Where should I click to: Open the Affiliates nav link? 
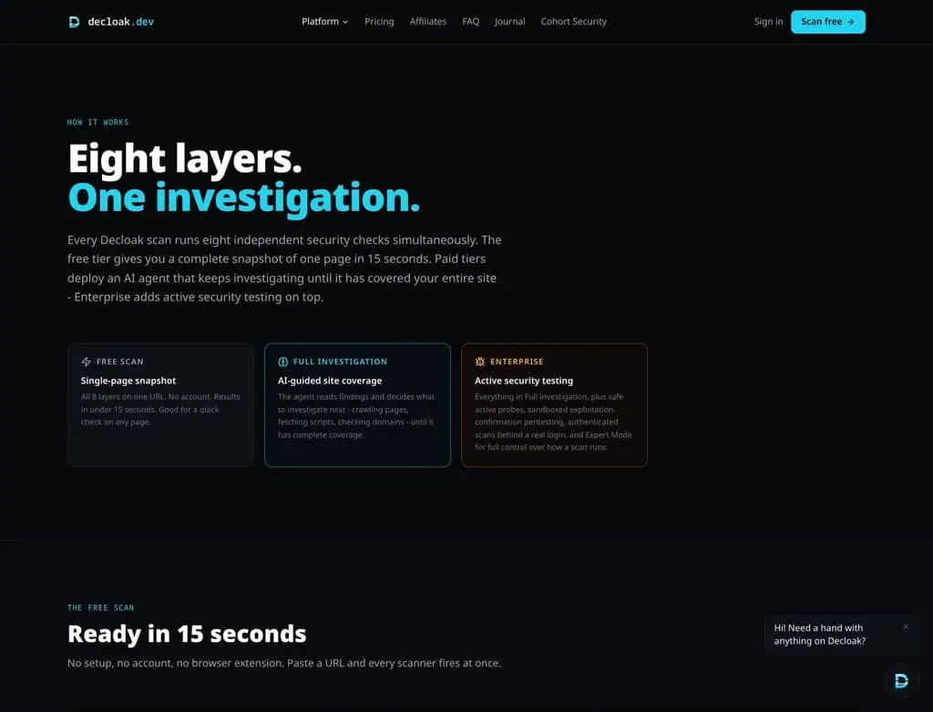(x=428, y=22)
